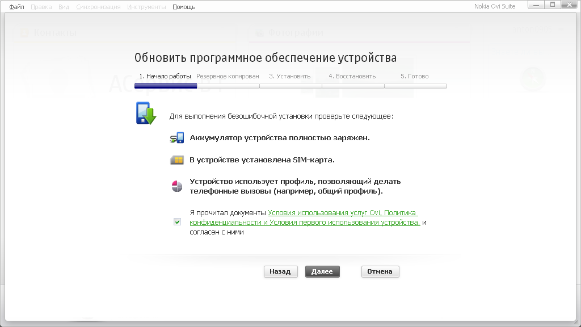Click the SIM card icon

pyautogui.click(x=177, y=160)
